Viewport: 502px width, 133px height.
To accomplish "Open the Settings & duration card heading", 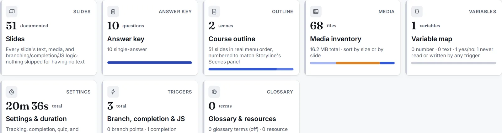I will pos(36,119).
